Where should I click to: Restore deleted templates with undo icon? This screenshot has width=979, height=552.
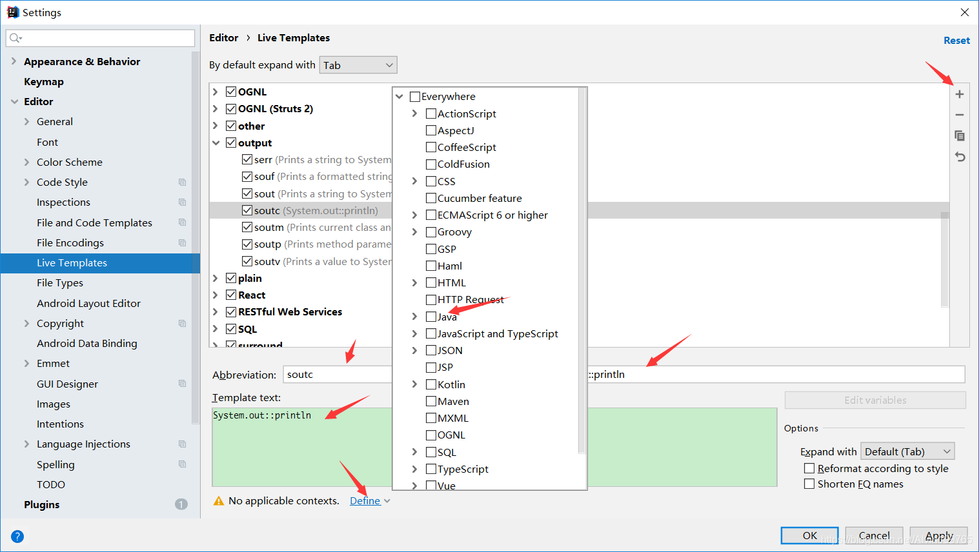[960, 157]
